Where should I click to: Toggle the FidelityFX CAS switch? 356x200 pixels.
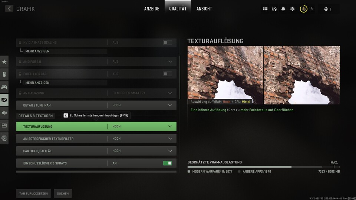click(x=167, y=74)
